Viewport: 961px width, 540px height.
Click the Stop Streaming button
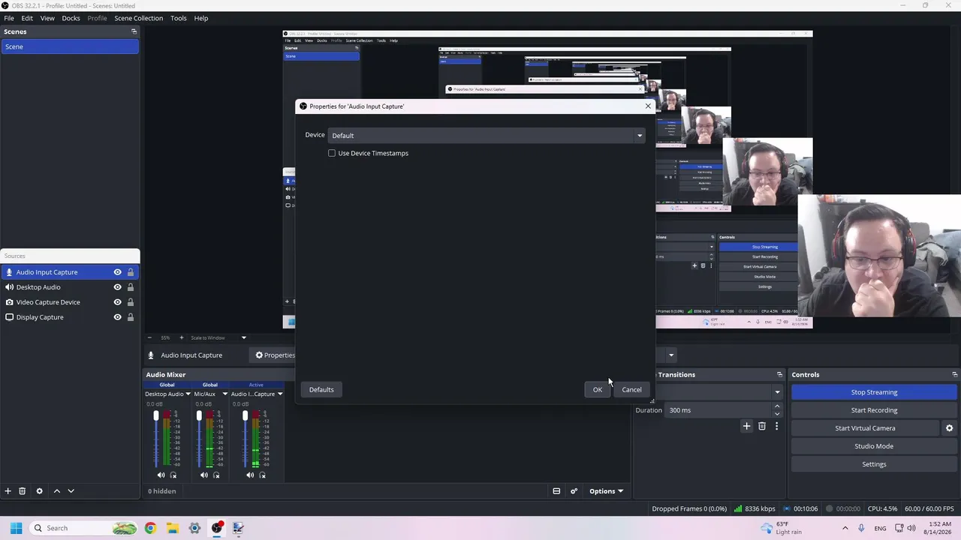pos(874,392)
